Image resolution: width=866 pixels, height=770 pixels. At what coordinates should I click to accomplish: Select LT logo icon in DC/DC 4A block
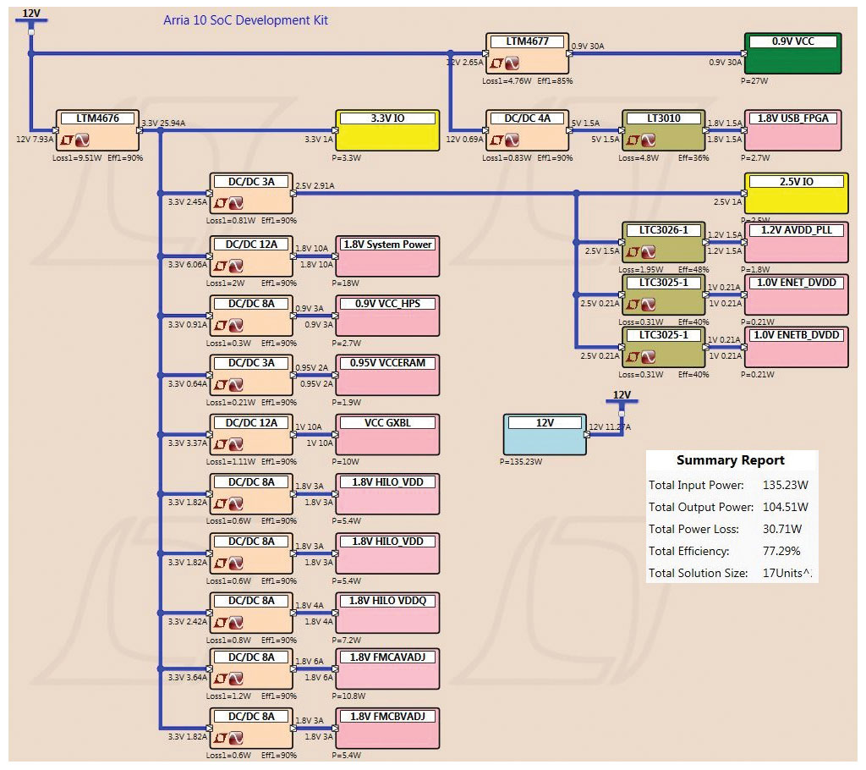pos(496,140)
